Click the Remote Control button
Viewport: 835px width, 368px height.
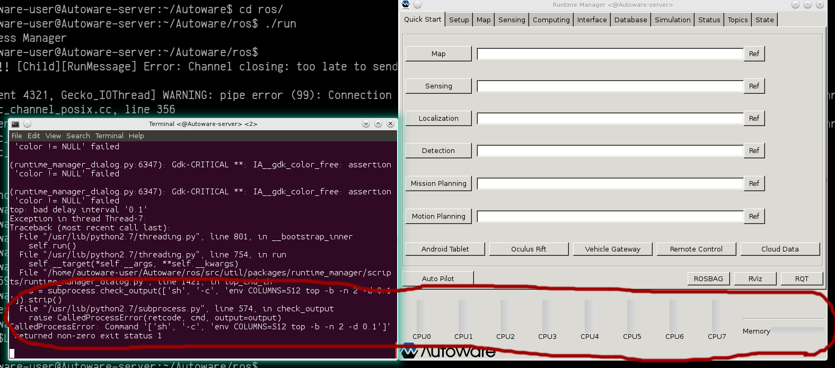[x=696, y=249]
